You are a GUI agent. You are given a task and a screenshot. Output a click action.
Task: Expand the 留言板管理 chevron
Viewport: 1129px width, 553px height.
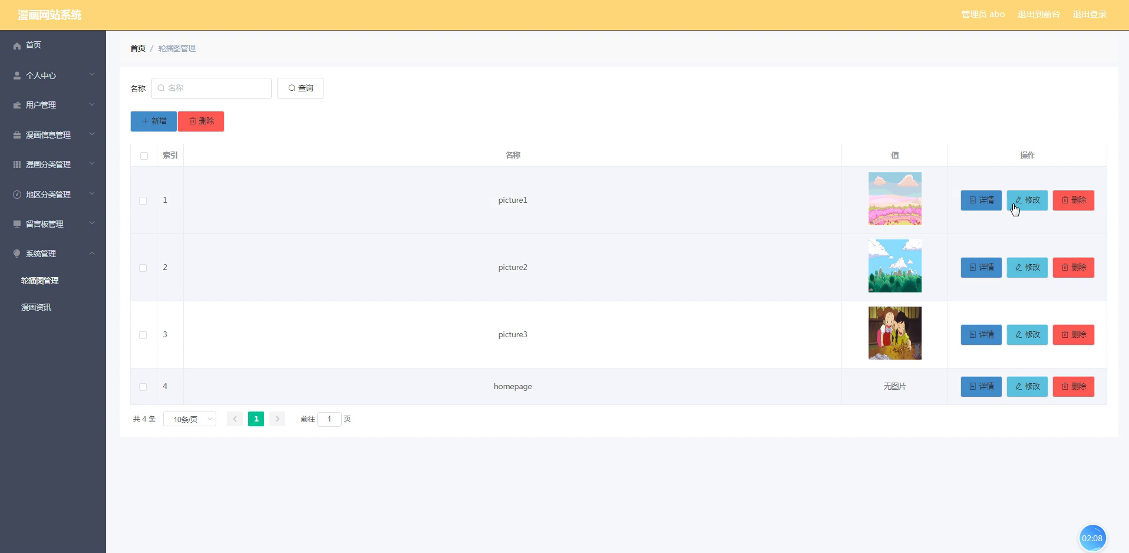tap(92, 223)
